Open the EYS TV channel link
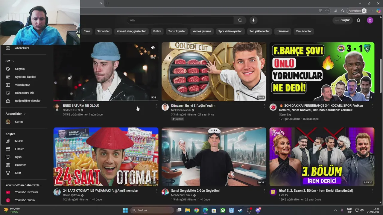 point(284,195)
